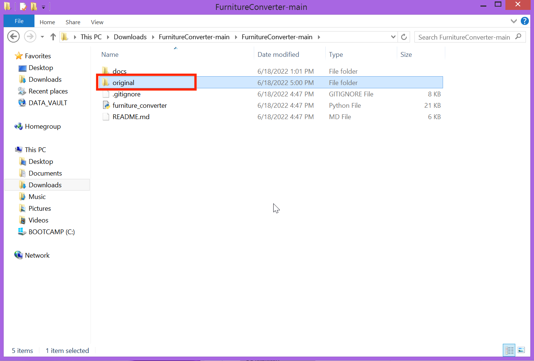
Task: Open the File menu
Action: click(18, 21)
